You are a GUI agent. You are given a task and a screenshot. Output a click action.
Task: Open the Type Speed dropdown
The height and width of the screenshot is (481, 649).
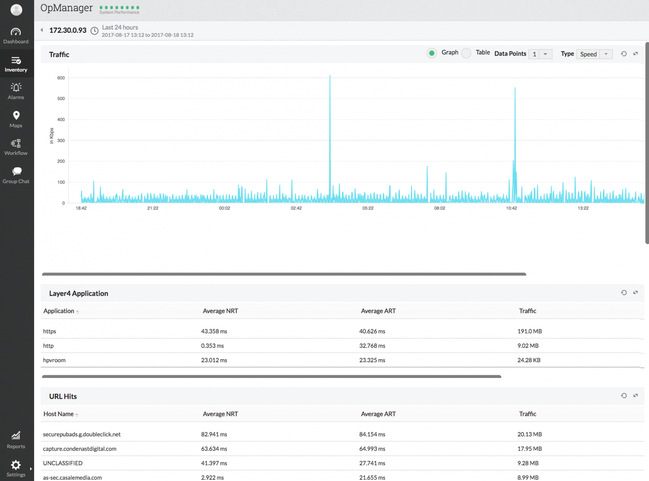click(x=594, y=54)
